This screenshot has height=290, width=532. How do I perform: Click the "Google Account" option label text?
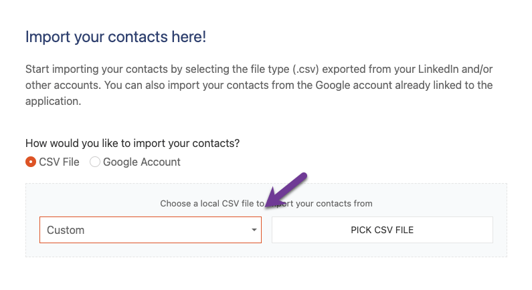141,162
